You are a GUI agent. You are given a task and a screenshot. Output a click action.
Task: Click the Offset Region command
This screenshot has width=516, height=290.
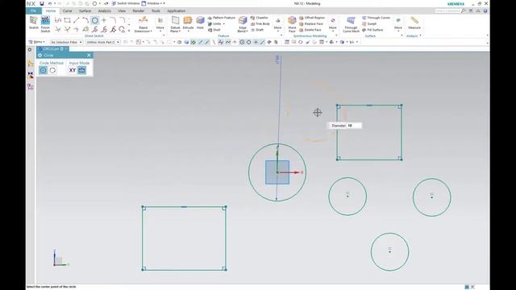[312, 18]
